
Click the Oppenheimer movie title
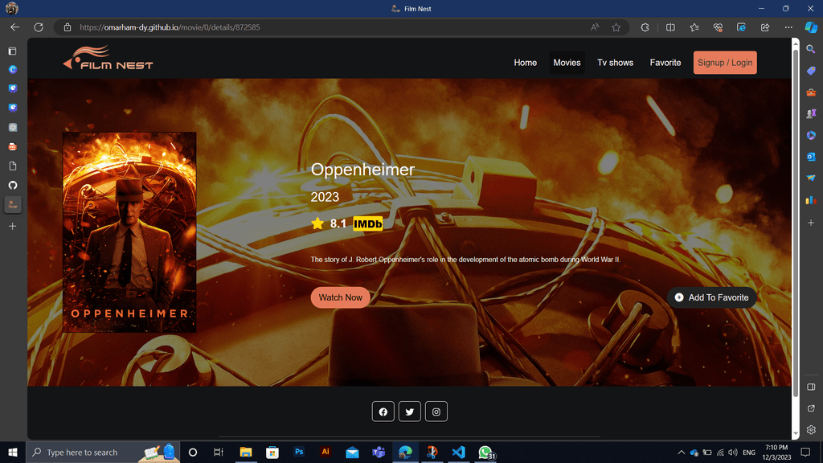pos(362,170)
